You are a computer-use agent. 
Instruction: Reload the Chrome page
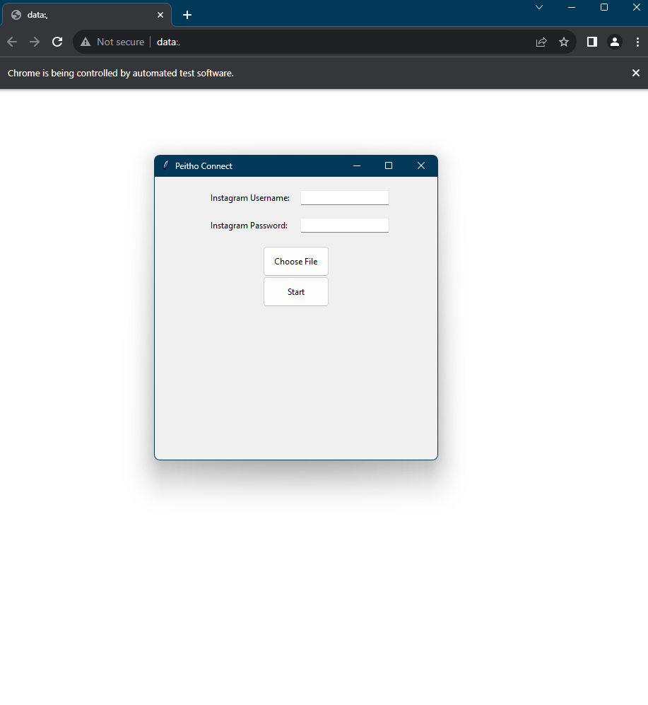click(x=57, y=42)
